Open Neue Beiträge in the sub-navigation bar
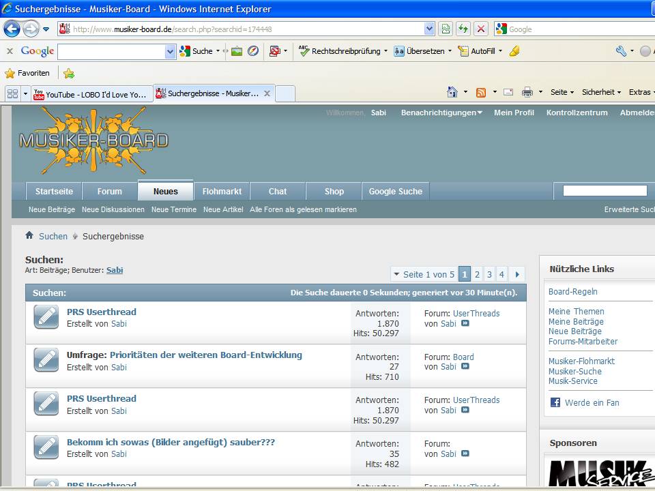This screenshot has width=655, height=491. 52,209
